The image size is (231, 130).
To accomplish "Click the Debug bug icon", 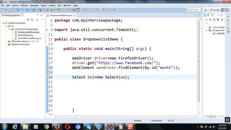I will click(x=27, y=10).
